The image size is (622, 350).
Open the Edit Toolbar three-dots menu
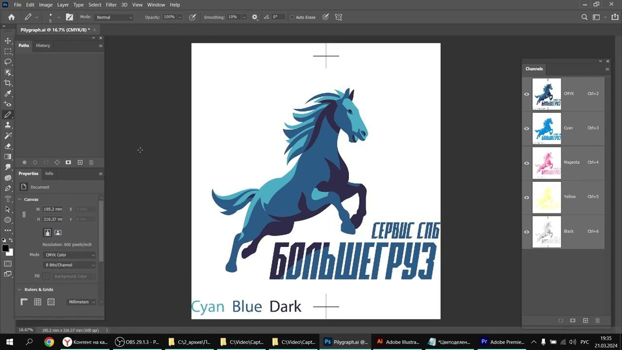[x=8, y=230]
